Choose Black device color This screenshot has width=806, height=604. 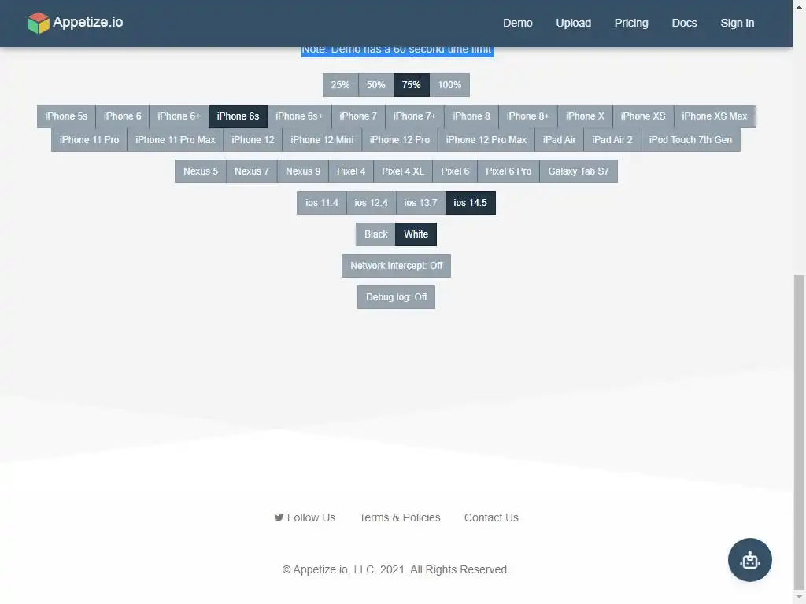[375, 234]
